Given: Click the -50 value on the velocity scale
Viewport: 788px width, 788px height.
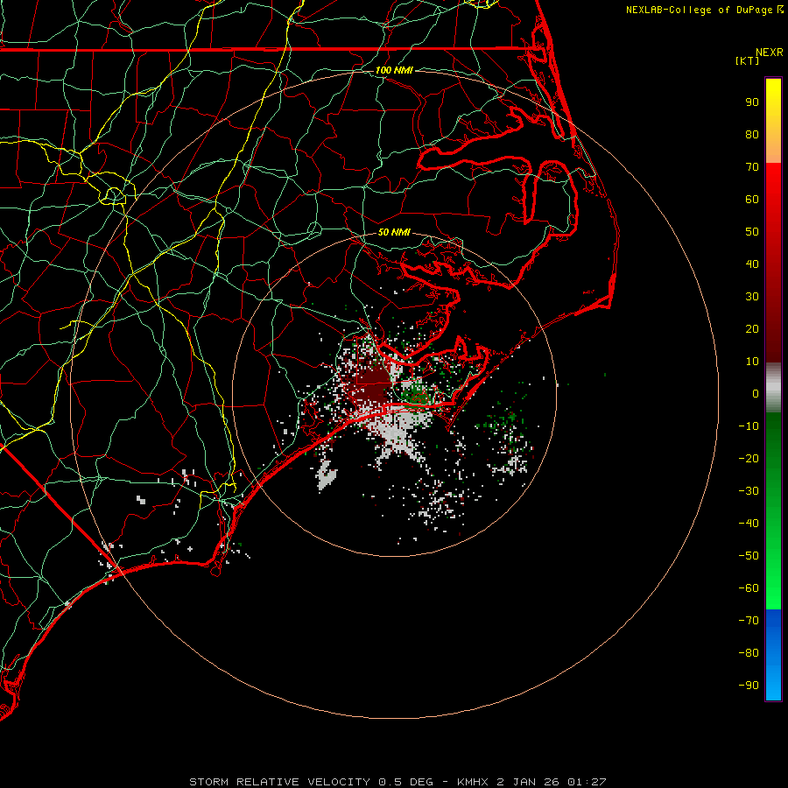Looking at the screenshot, I should click(749, 556).
